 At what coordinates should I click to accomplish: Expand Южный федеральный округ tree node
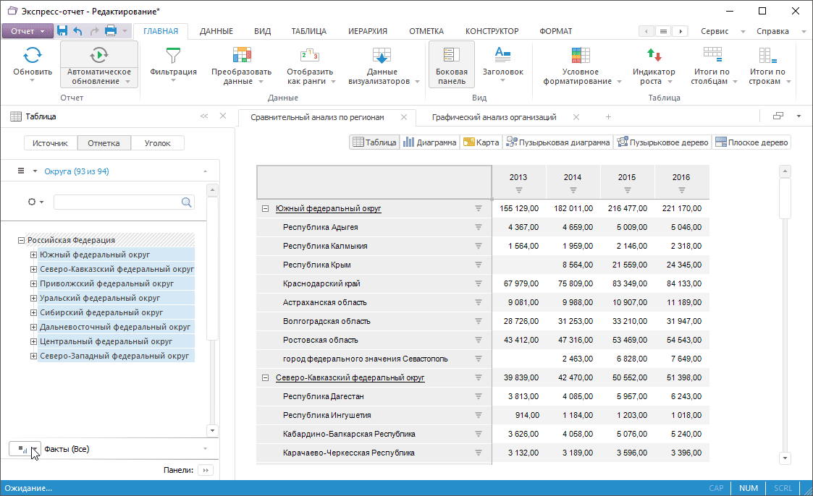(33, 255)
